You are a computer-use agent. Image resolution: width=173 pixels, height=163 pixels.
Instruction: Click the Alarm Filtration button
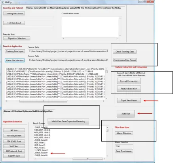coord(124,133)
